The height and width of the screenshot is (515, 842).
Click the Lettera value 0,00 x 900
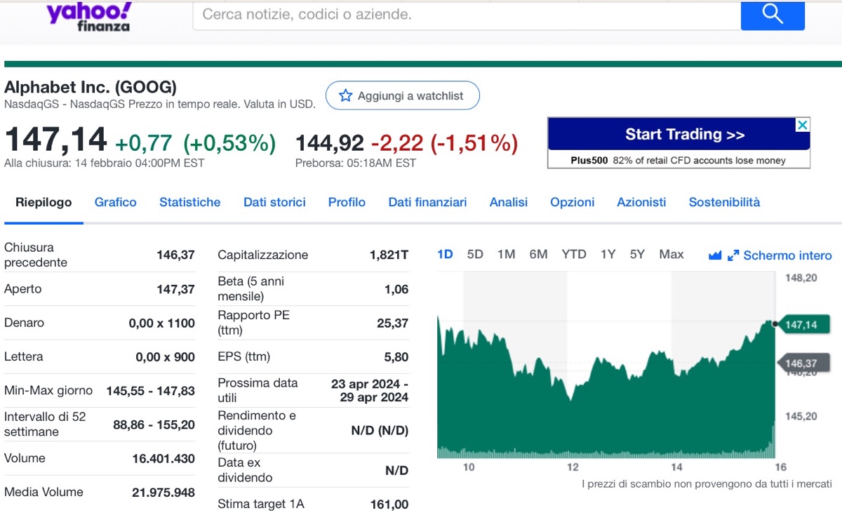coord(166,357)
